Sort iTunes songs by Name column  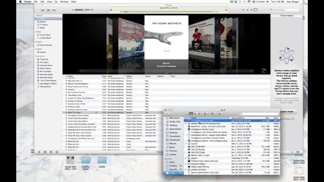click(x=71, y=76)
